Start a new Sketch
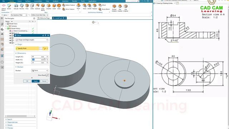 click(9, 7)
